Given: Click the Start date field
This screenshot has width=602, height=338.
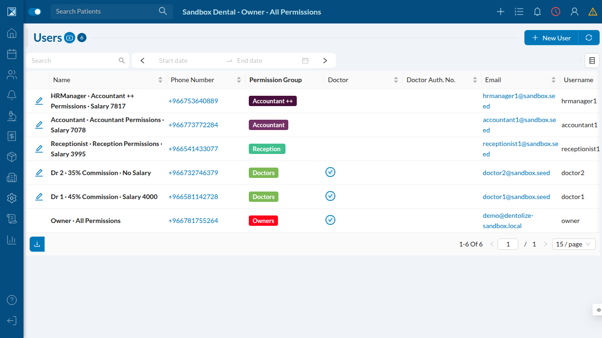Looking at the screenshot, I should pyautogui.click(x=188, y=61).
